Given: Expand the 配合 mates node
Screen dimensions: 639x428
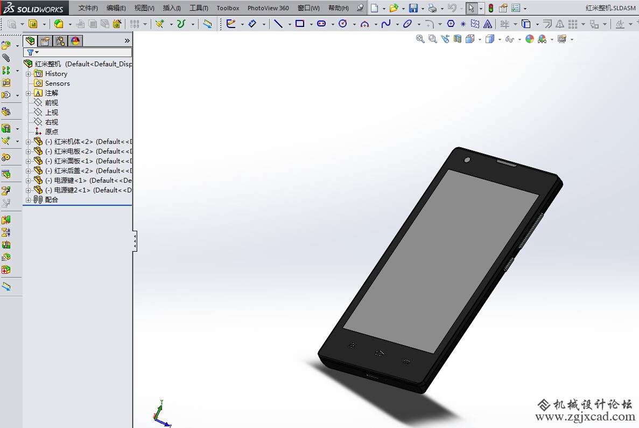Looking at the screenshot, I should [29, 200].
